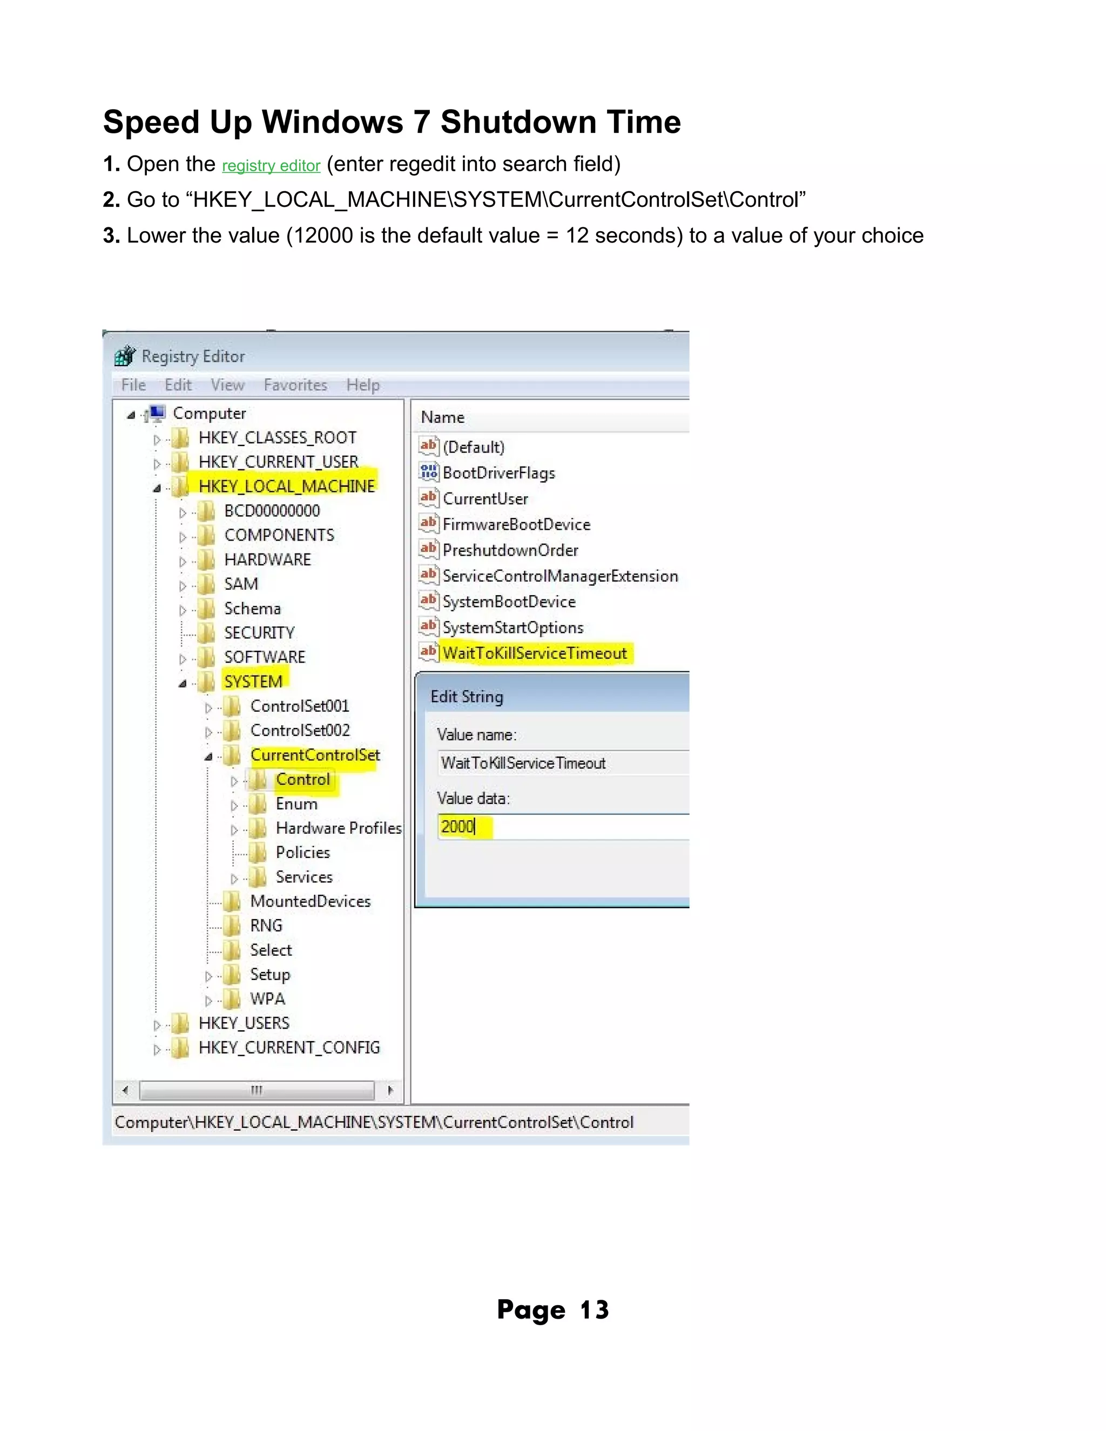Click the Registry Editor title bar icon
The image size is (1106, 1431).
[125, 356]
